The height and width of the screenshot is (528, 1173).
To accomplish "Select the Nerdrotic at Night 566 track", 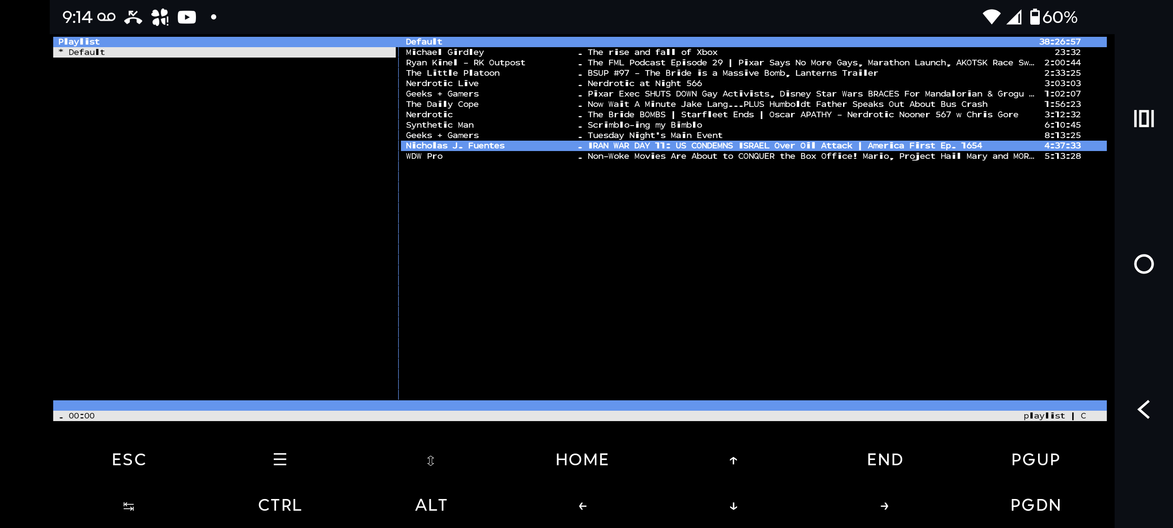I will coord(644,84).
